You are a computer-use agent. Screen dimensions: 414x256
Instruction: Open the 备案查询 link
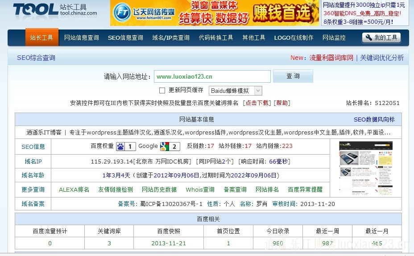coord(235,189)
